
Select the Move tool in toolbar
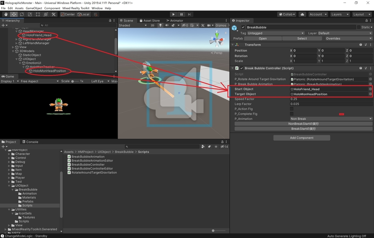(x=14, y=14)
